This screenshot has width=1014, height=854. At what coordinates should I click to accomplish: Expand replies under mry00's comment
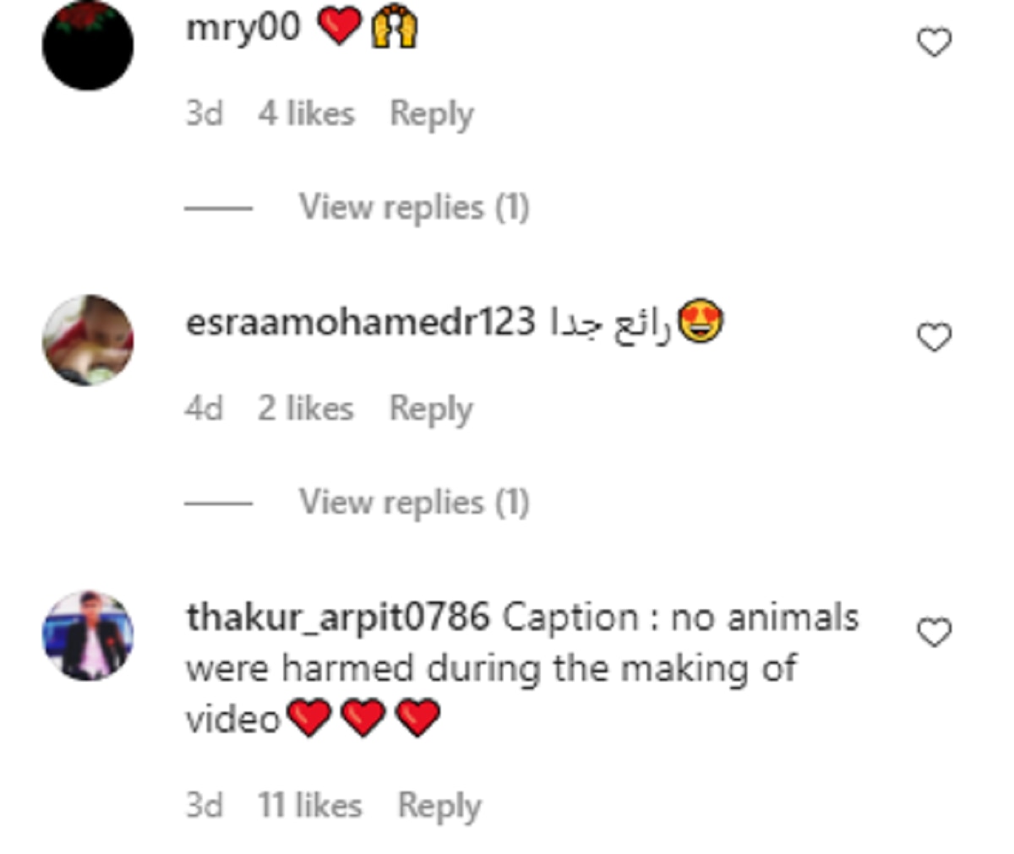click(x=413, y=207)
